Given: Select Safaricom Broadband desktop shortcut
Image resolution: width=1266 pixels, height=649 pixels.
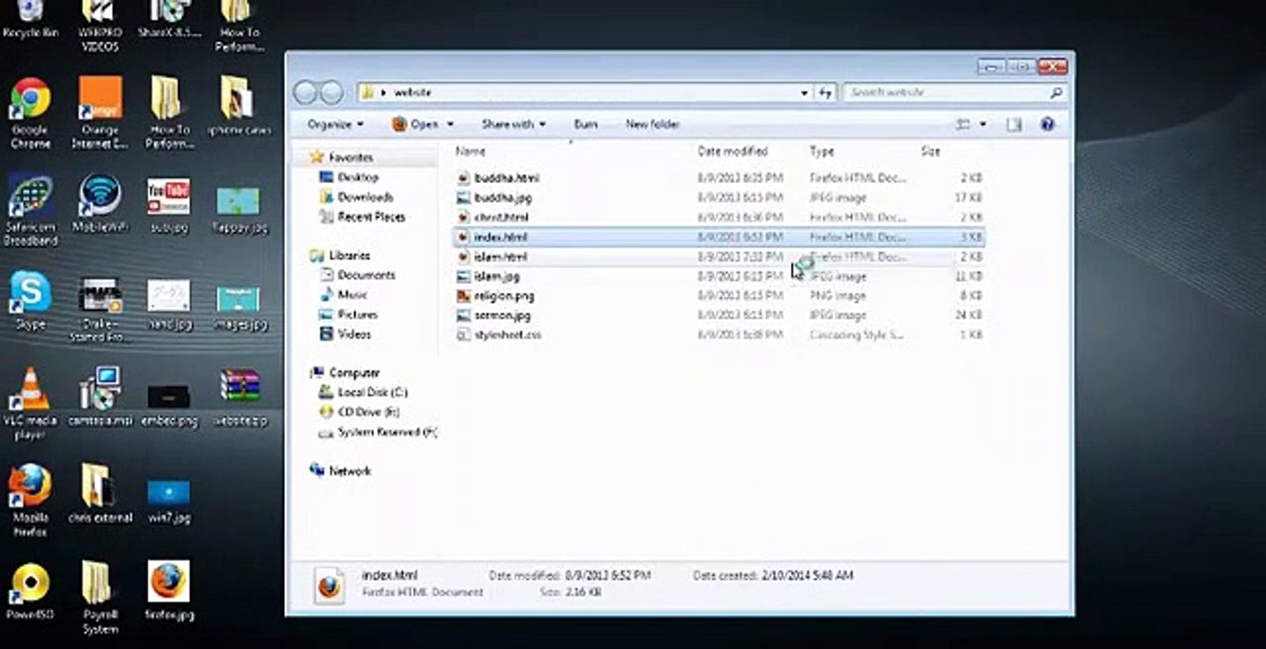Looking at the screenshot, I should click(x=30, y=210).
